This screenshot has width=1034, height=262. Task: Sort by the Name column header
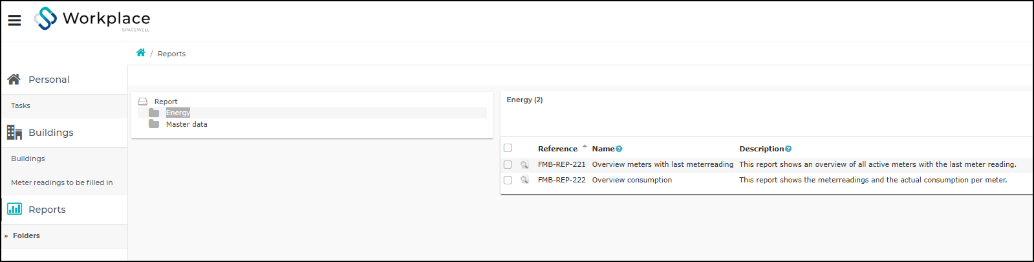click(x=603, y=149)
